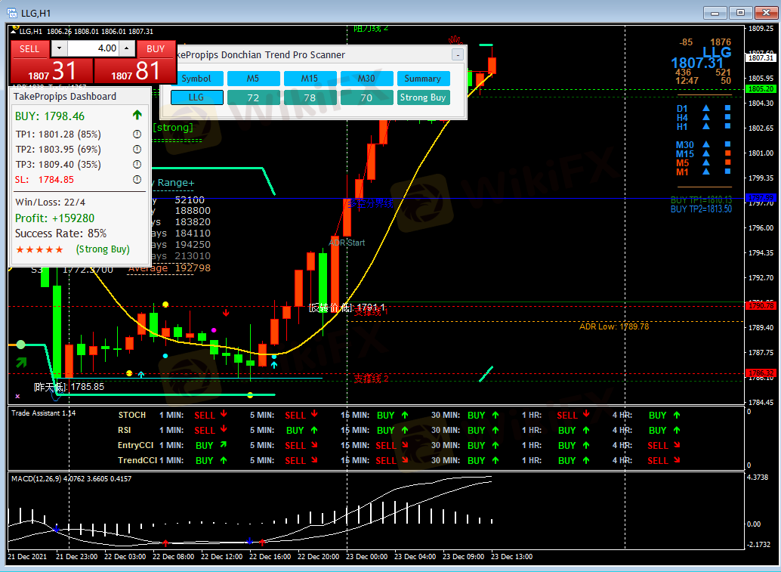Click the M30 column header in scanner

[366, 79]
